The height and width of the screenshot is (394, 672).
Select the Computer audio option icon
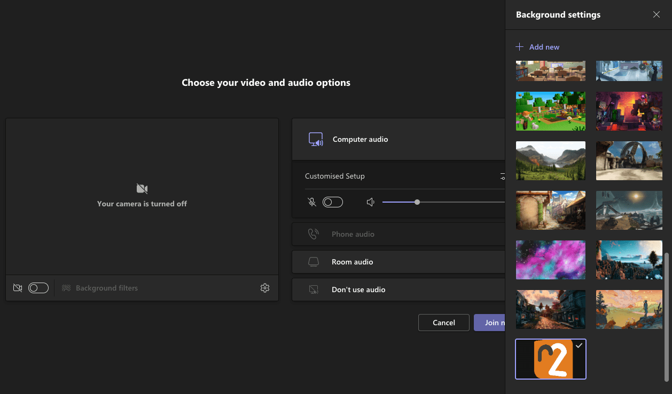pyautogui.click(x=316, y=139)
